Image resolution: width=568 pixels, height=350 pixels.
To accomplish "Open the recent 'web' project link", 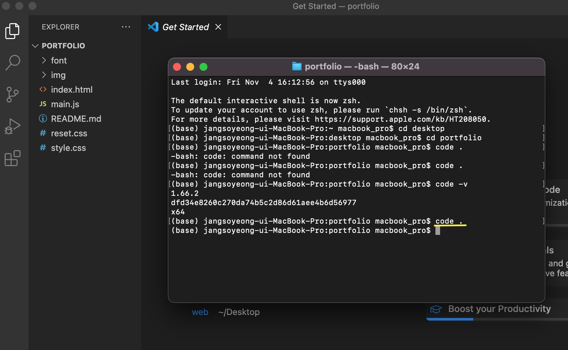I will pos(200,312).
